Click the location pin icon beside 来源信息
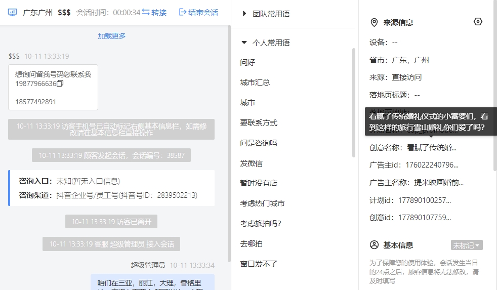 point(375,22)
